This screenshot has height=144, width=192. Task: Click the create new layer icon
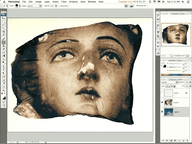point(184,140)
